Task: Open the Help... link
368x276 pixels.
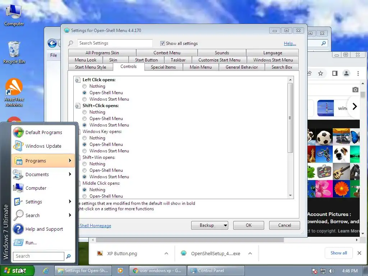Action: click(x=290, y=43)
